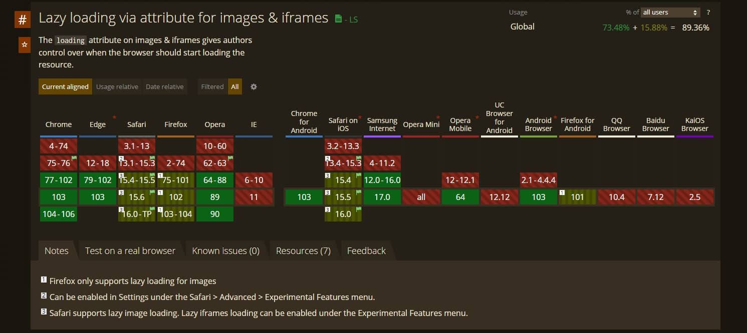
Task: Click note 3 marker on Safari 15.6
Action: [121, 192]
